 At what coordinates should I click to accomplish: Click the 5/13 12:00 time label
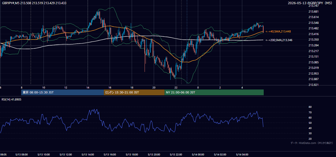point(66,155)
